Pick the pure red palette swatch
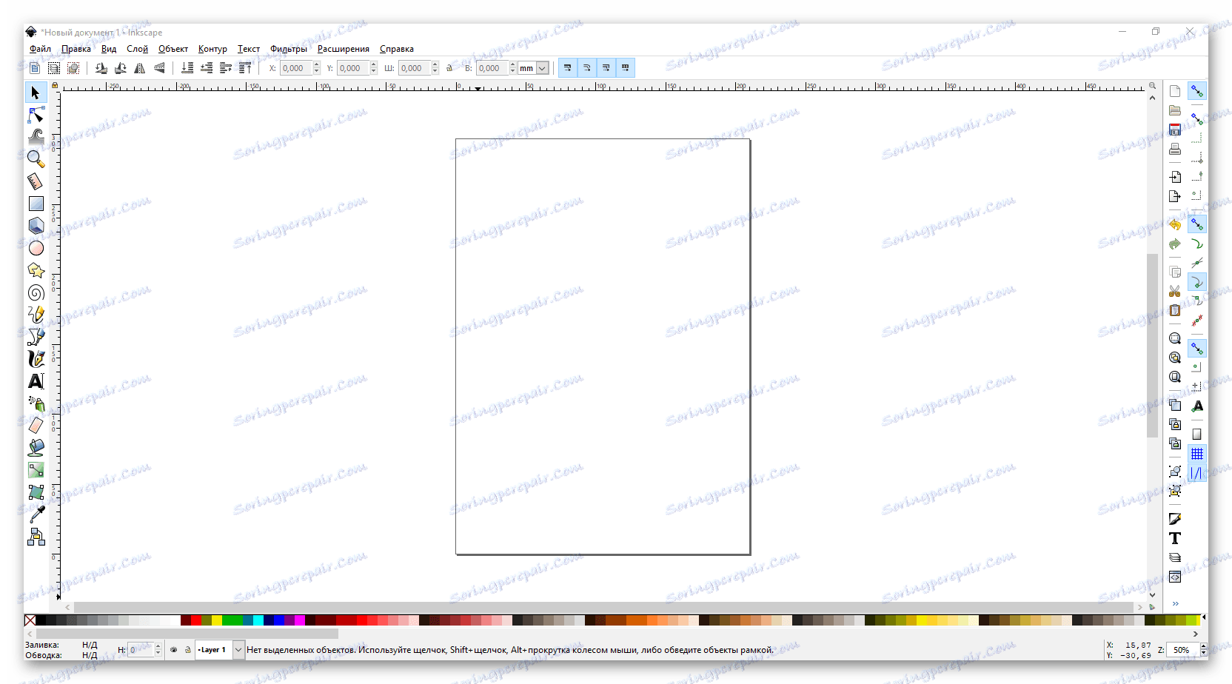 196,620
